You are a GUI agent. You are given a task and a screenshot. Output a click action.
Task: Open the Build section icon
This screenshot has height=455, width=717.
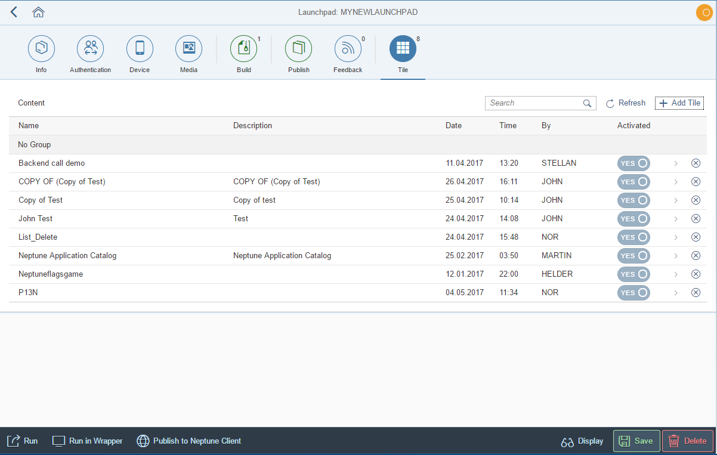(243, 49)
